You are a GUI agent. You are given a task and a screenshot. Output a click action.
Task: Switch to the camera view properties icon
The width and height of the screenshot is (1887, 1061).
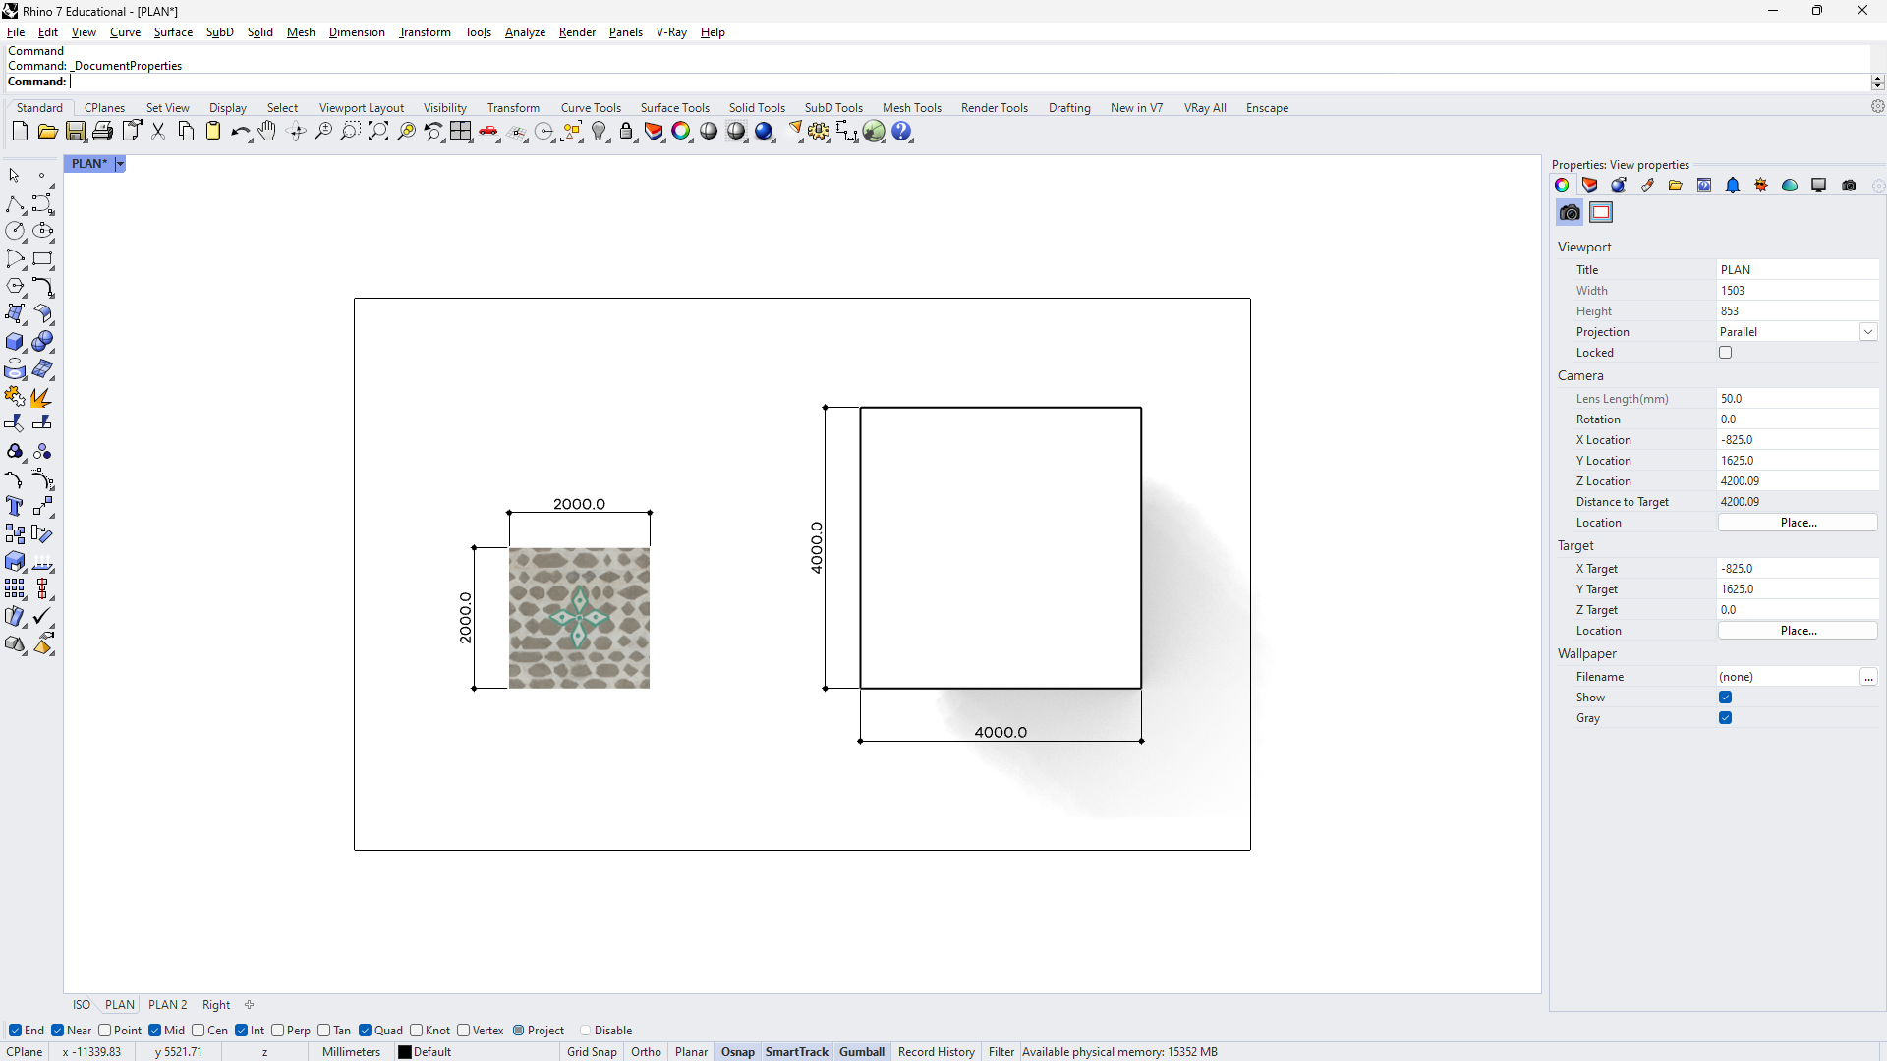(x=1570, y=212)
